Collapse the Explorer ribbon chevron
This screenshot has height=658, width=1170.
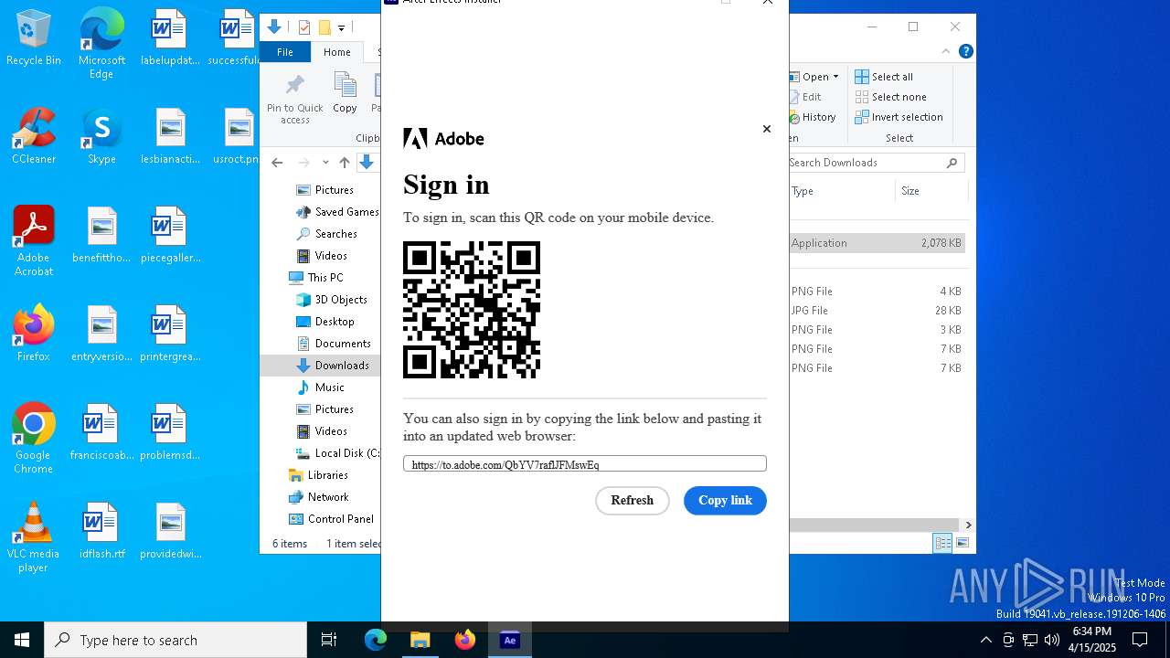pos(946,51)
